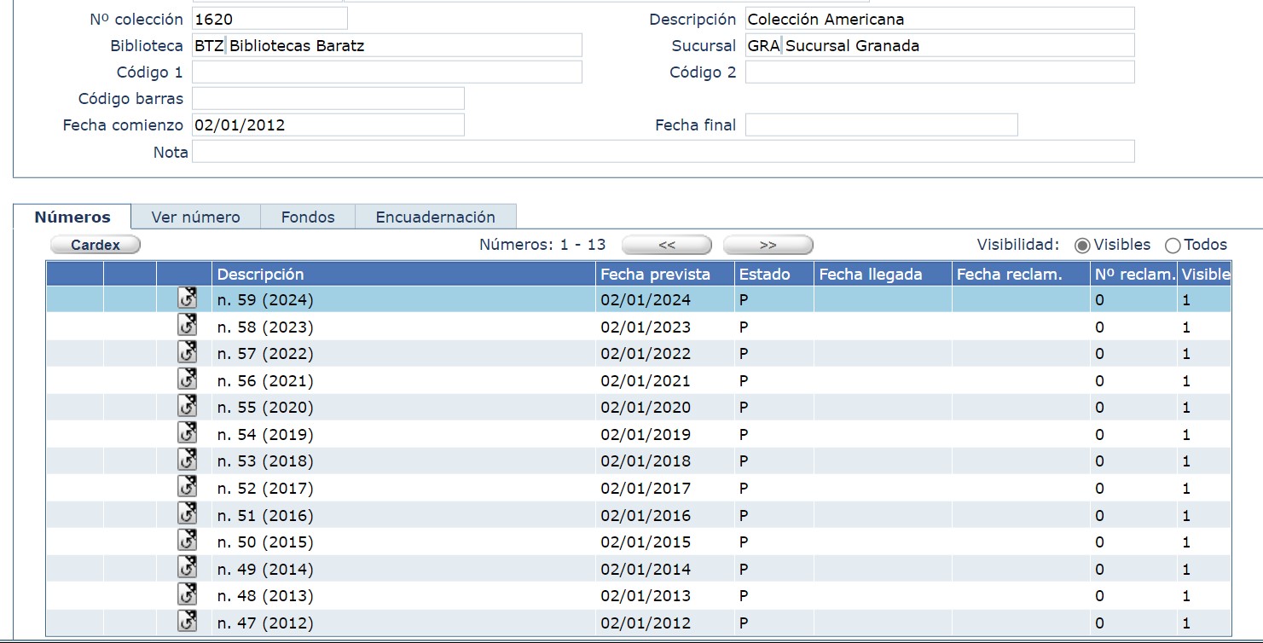Select row description n. 58 (2023)
1263x643 pixels.
pyautogui.click(x=265, y=327)
